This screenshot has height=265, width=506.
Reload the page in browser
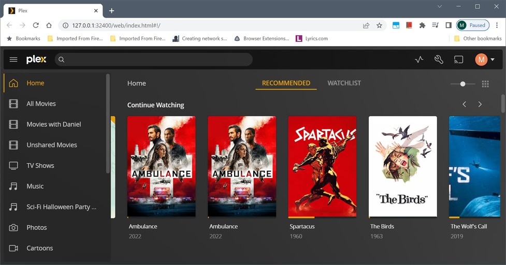point(36,25)
